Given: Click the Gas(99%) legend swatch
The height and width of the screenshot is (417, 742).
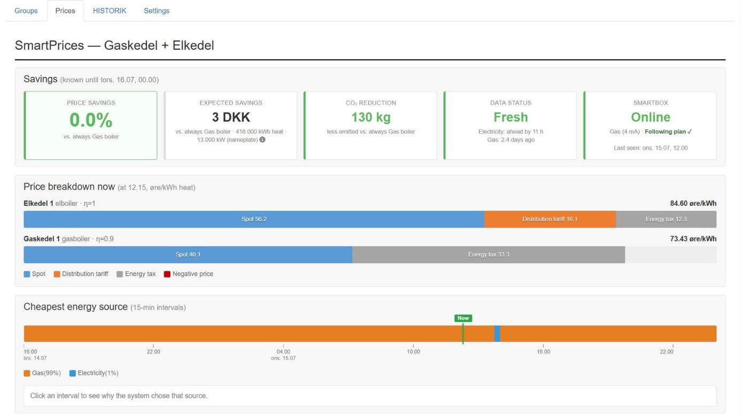Looking at the screenshot, I should pyautogui.click(x=27, y=373).
